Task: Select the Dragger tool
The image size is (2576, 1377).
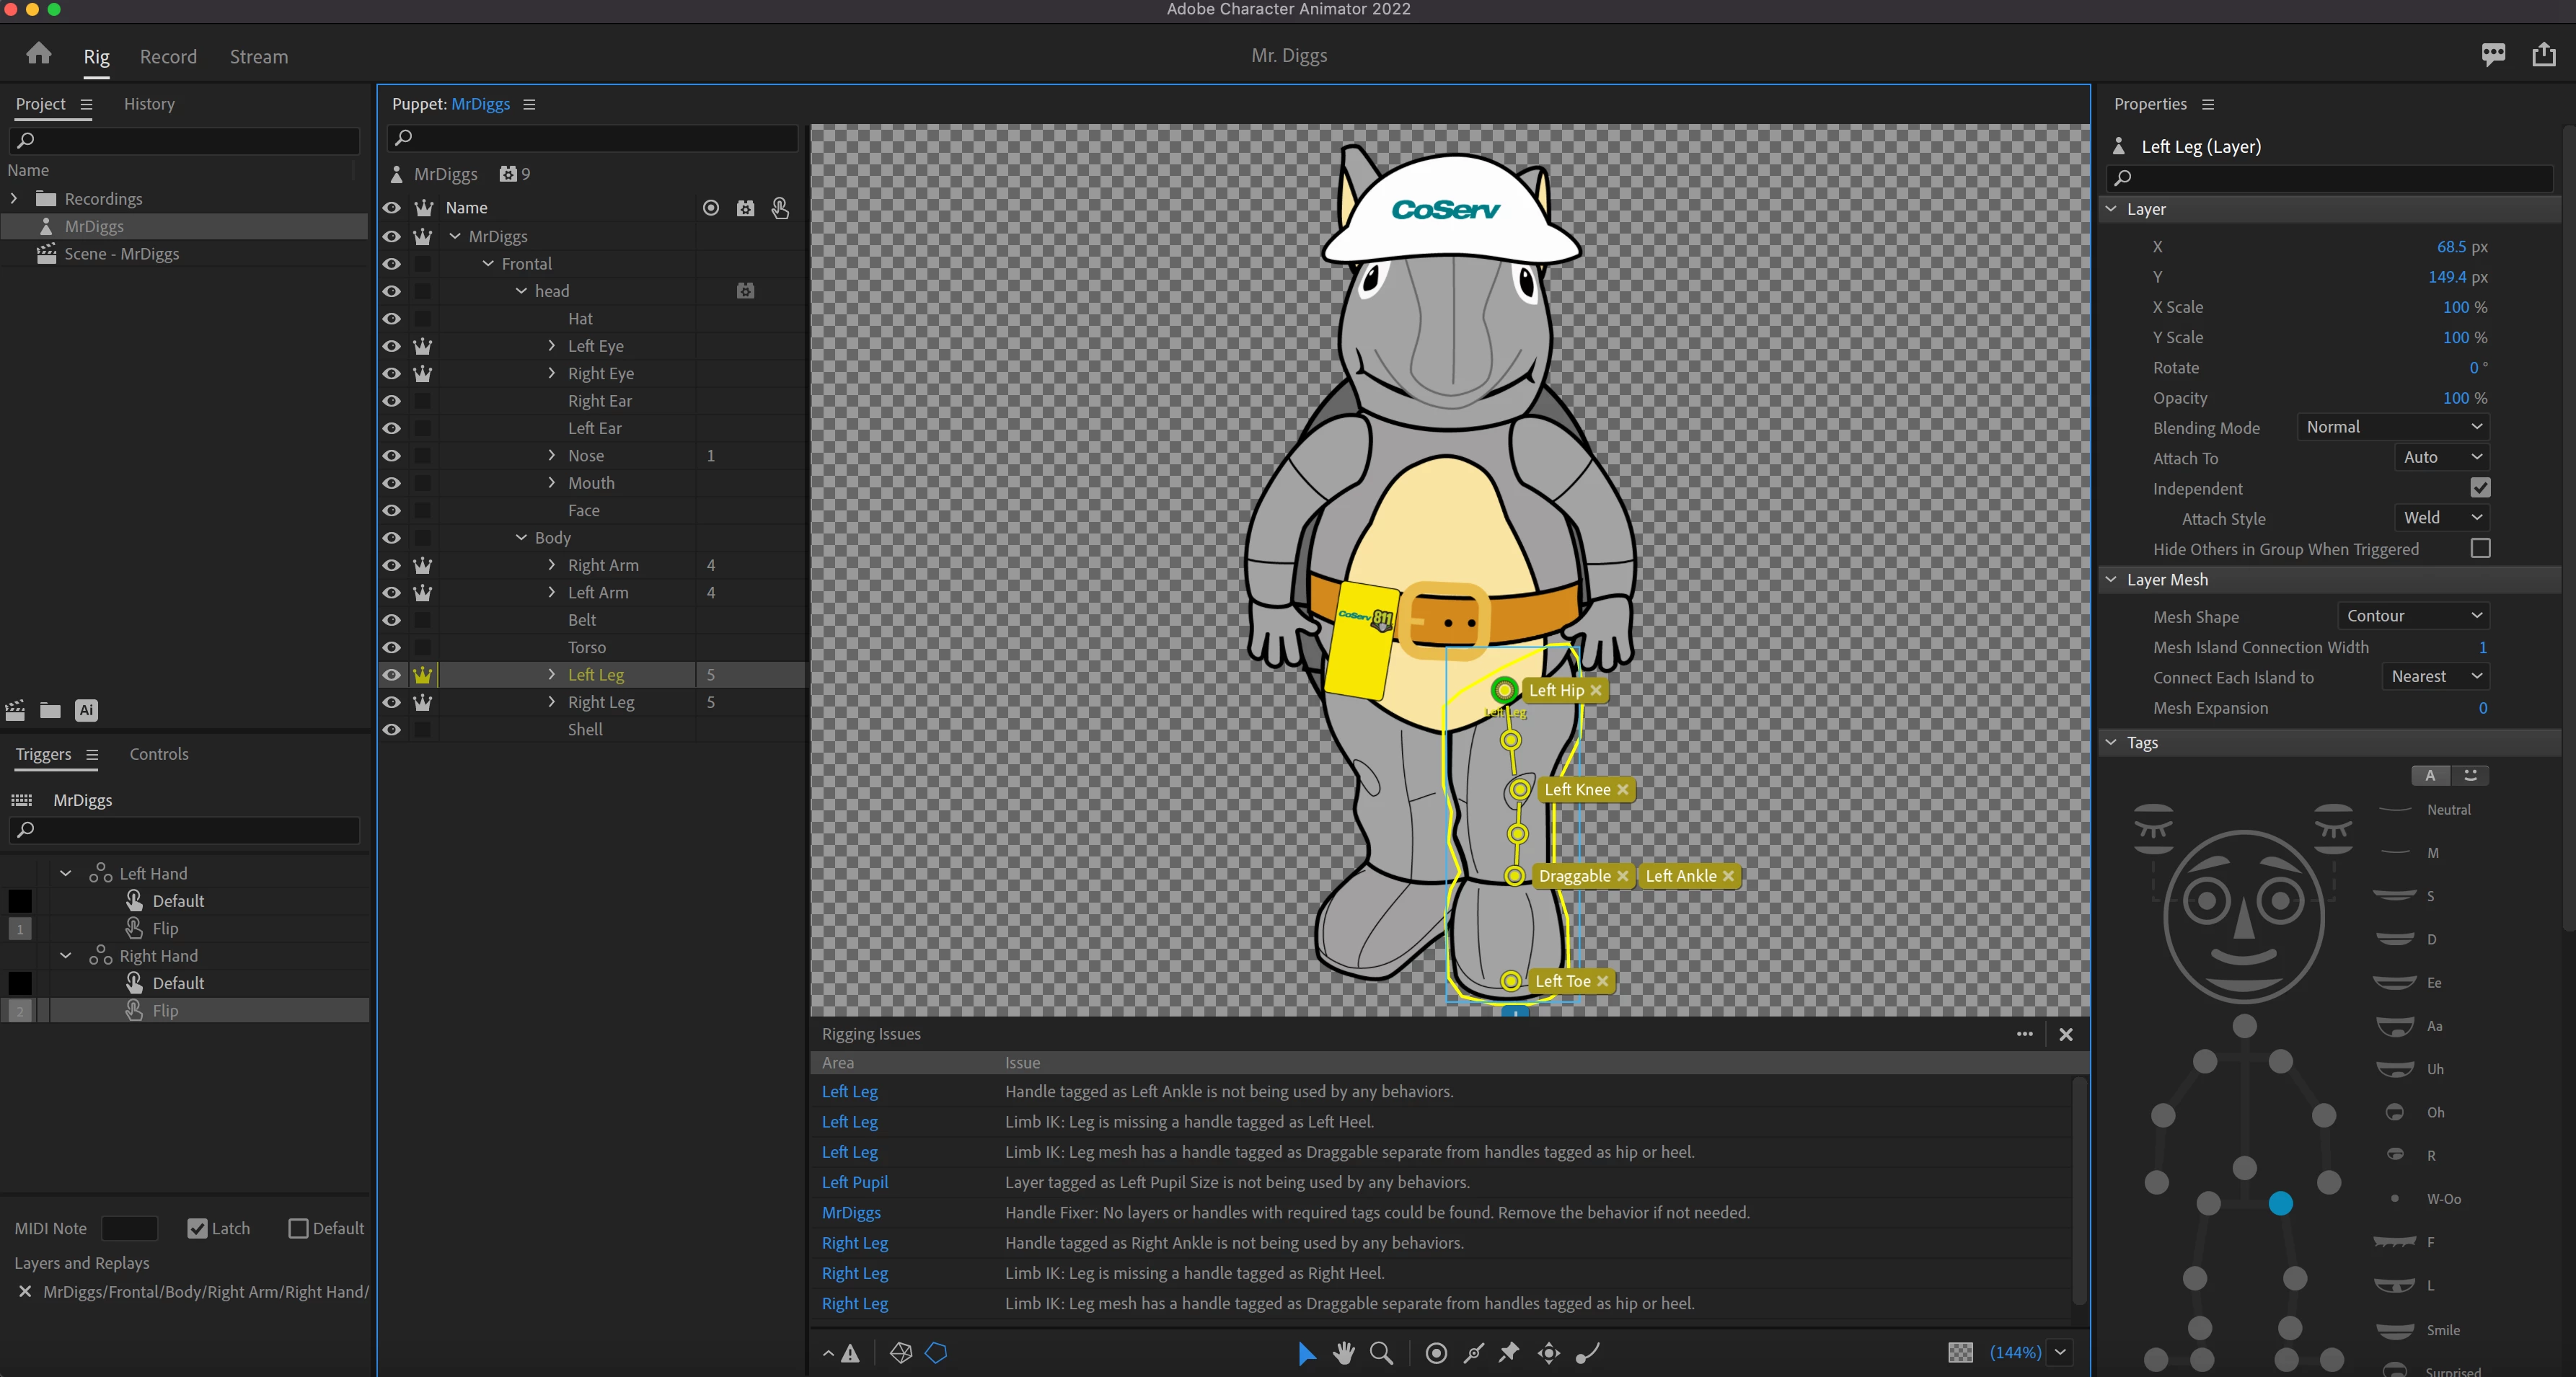Action: tap(1549, 1353)
